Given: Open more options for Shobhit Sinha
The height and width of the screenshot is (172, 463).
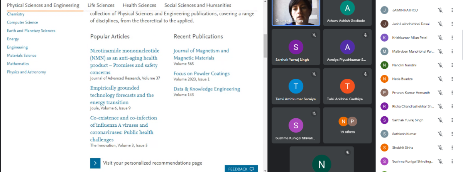Looking at the screenshot, I should click(x=452, y=148).
